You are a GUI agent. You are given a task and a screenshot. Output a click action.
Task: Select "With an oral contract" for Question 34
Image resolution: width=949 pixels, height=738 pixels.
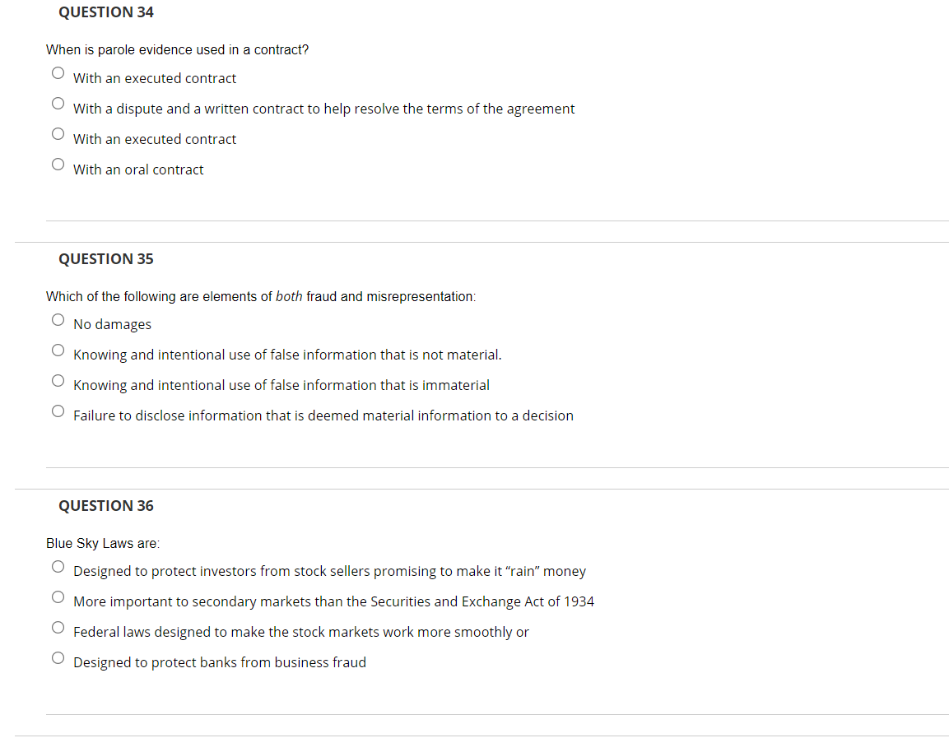58,164
